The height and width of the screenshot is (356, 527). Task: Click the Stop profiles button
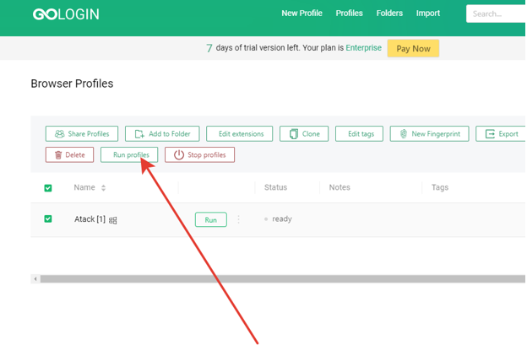[x=199, y=155]
